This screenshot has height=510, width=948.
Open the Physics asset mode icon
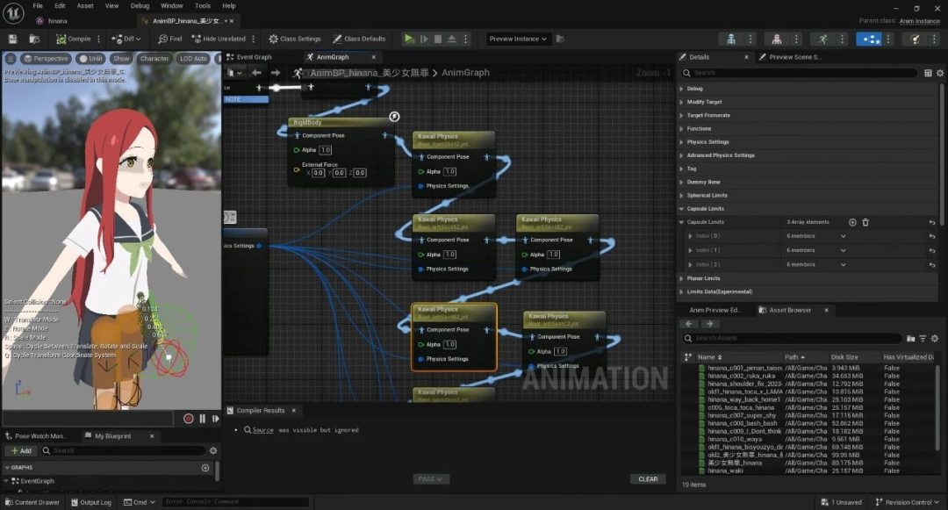pos(915,40)
